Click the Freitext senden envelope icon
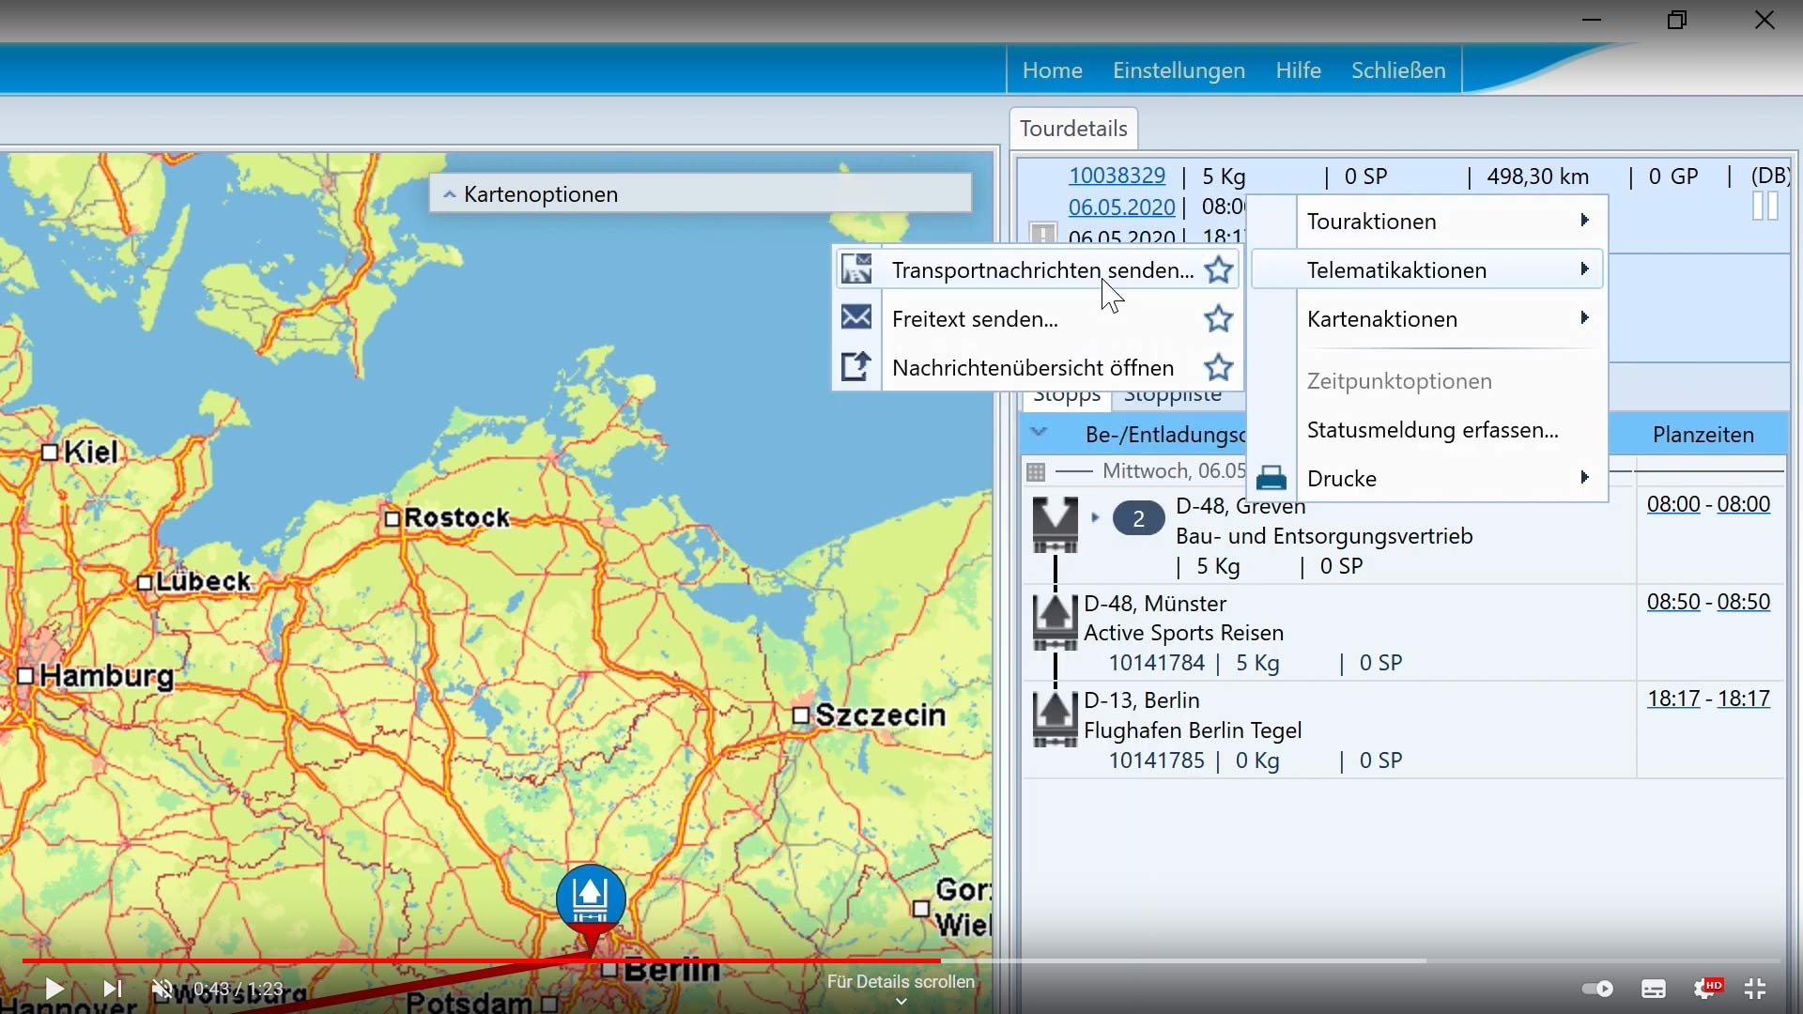The width and height of the screenshot is (1803, 1014). (x=856, y=318)
